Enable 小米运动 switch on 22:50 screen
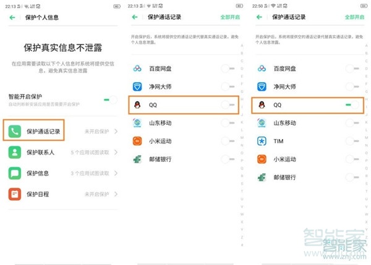371x265 pixels. coord(352,159)
